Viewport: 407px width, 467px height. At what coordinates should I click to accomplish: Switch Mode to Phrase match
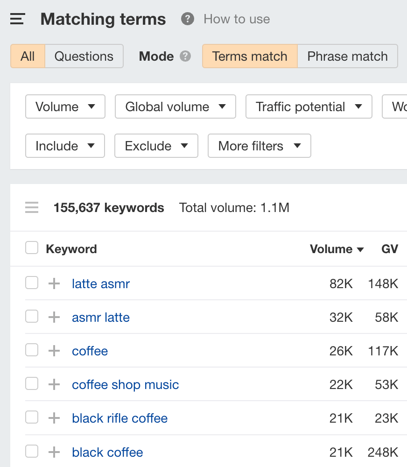(x=347, y=56)
